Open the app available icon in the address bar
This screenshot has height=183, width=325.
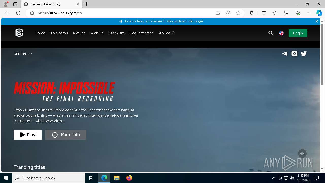point(218,13)
